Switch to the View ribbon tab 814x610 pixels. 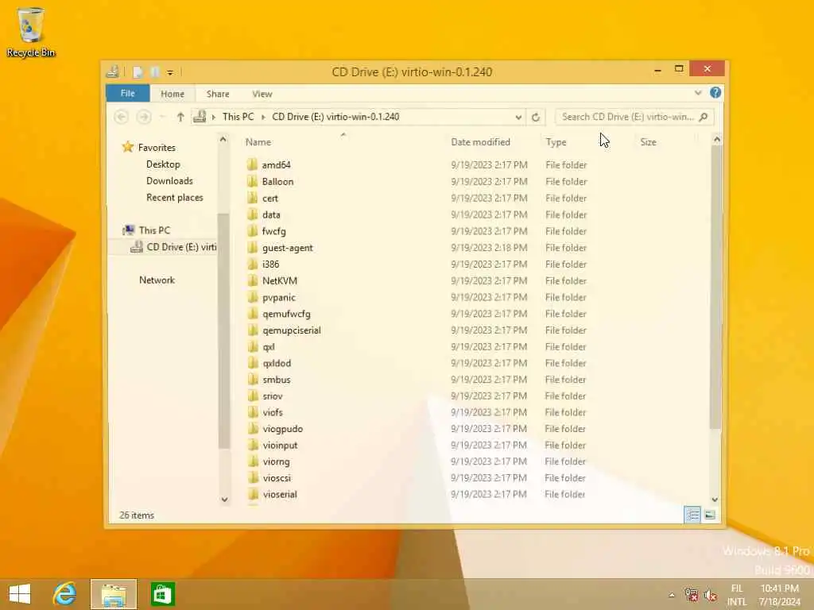[262, 94]
